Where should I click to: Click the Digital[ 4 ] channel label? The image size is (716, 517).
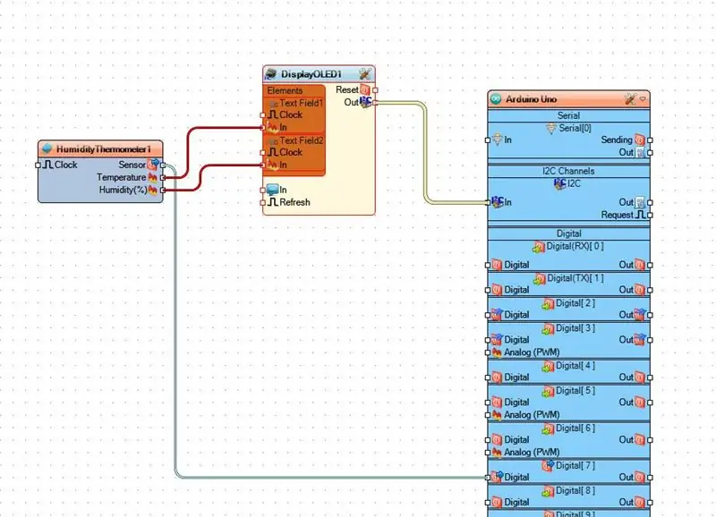click(575, 366)
